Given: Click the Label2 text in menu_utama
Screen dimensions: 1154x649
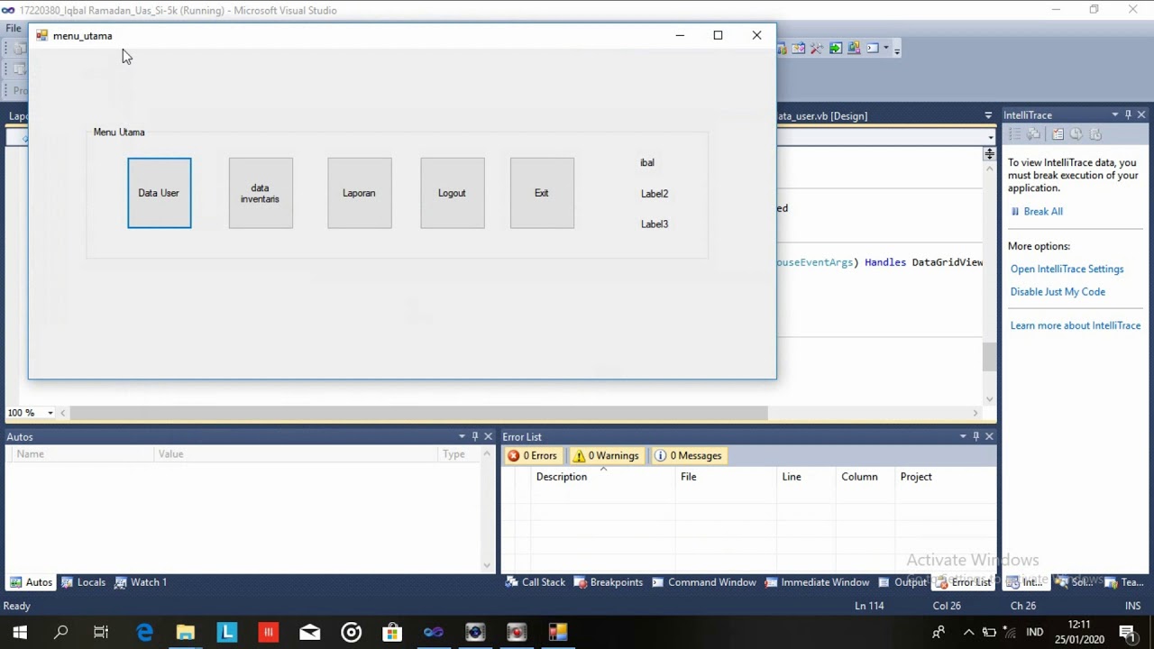Looking at the screenshot, I should tap(655, 194).
